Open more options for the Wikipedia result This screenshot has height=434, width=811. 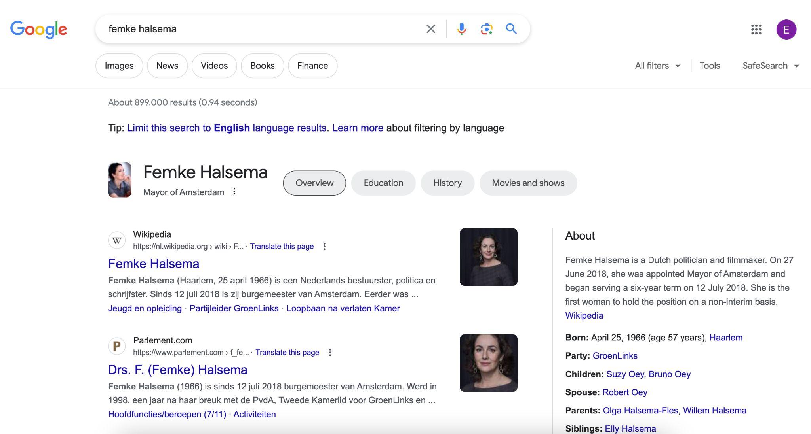(324, 247)
